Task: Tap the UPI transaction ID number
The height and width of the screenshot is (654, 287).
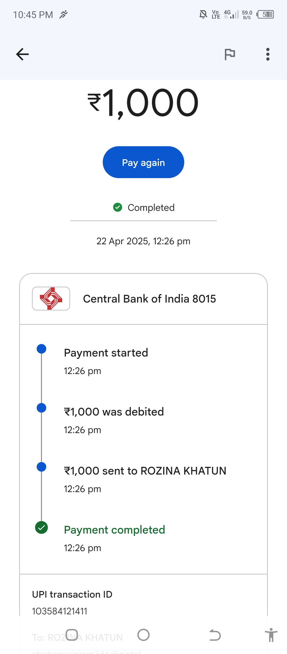Action: (60, 611)
